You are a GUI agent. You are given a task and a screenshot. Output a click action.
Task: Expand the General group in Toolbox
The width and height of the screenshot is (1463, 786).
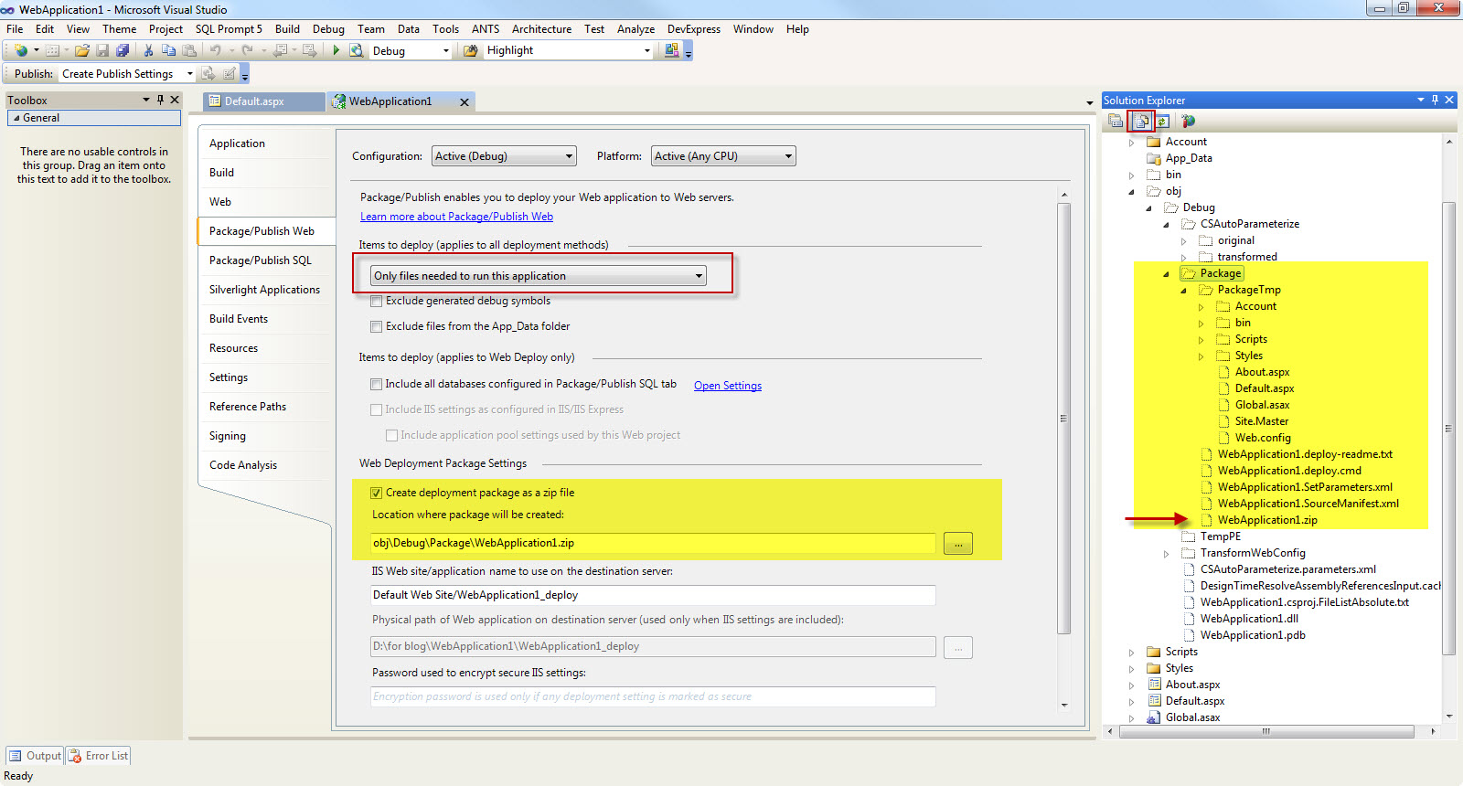coord(16,118)
